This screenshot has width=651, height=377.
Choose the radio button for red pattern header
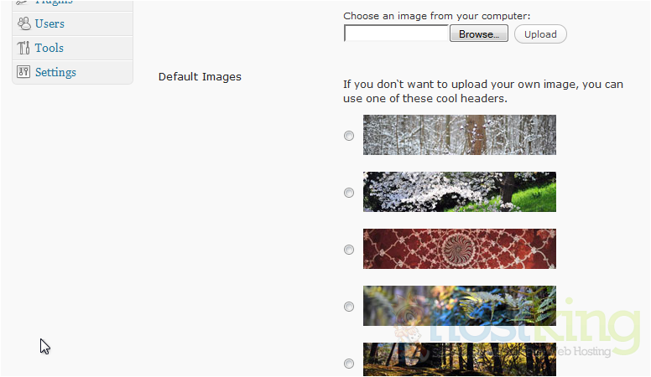tap(349, 250)
